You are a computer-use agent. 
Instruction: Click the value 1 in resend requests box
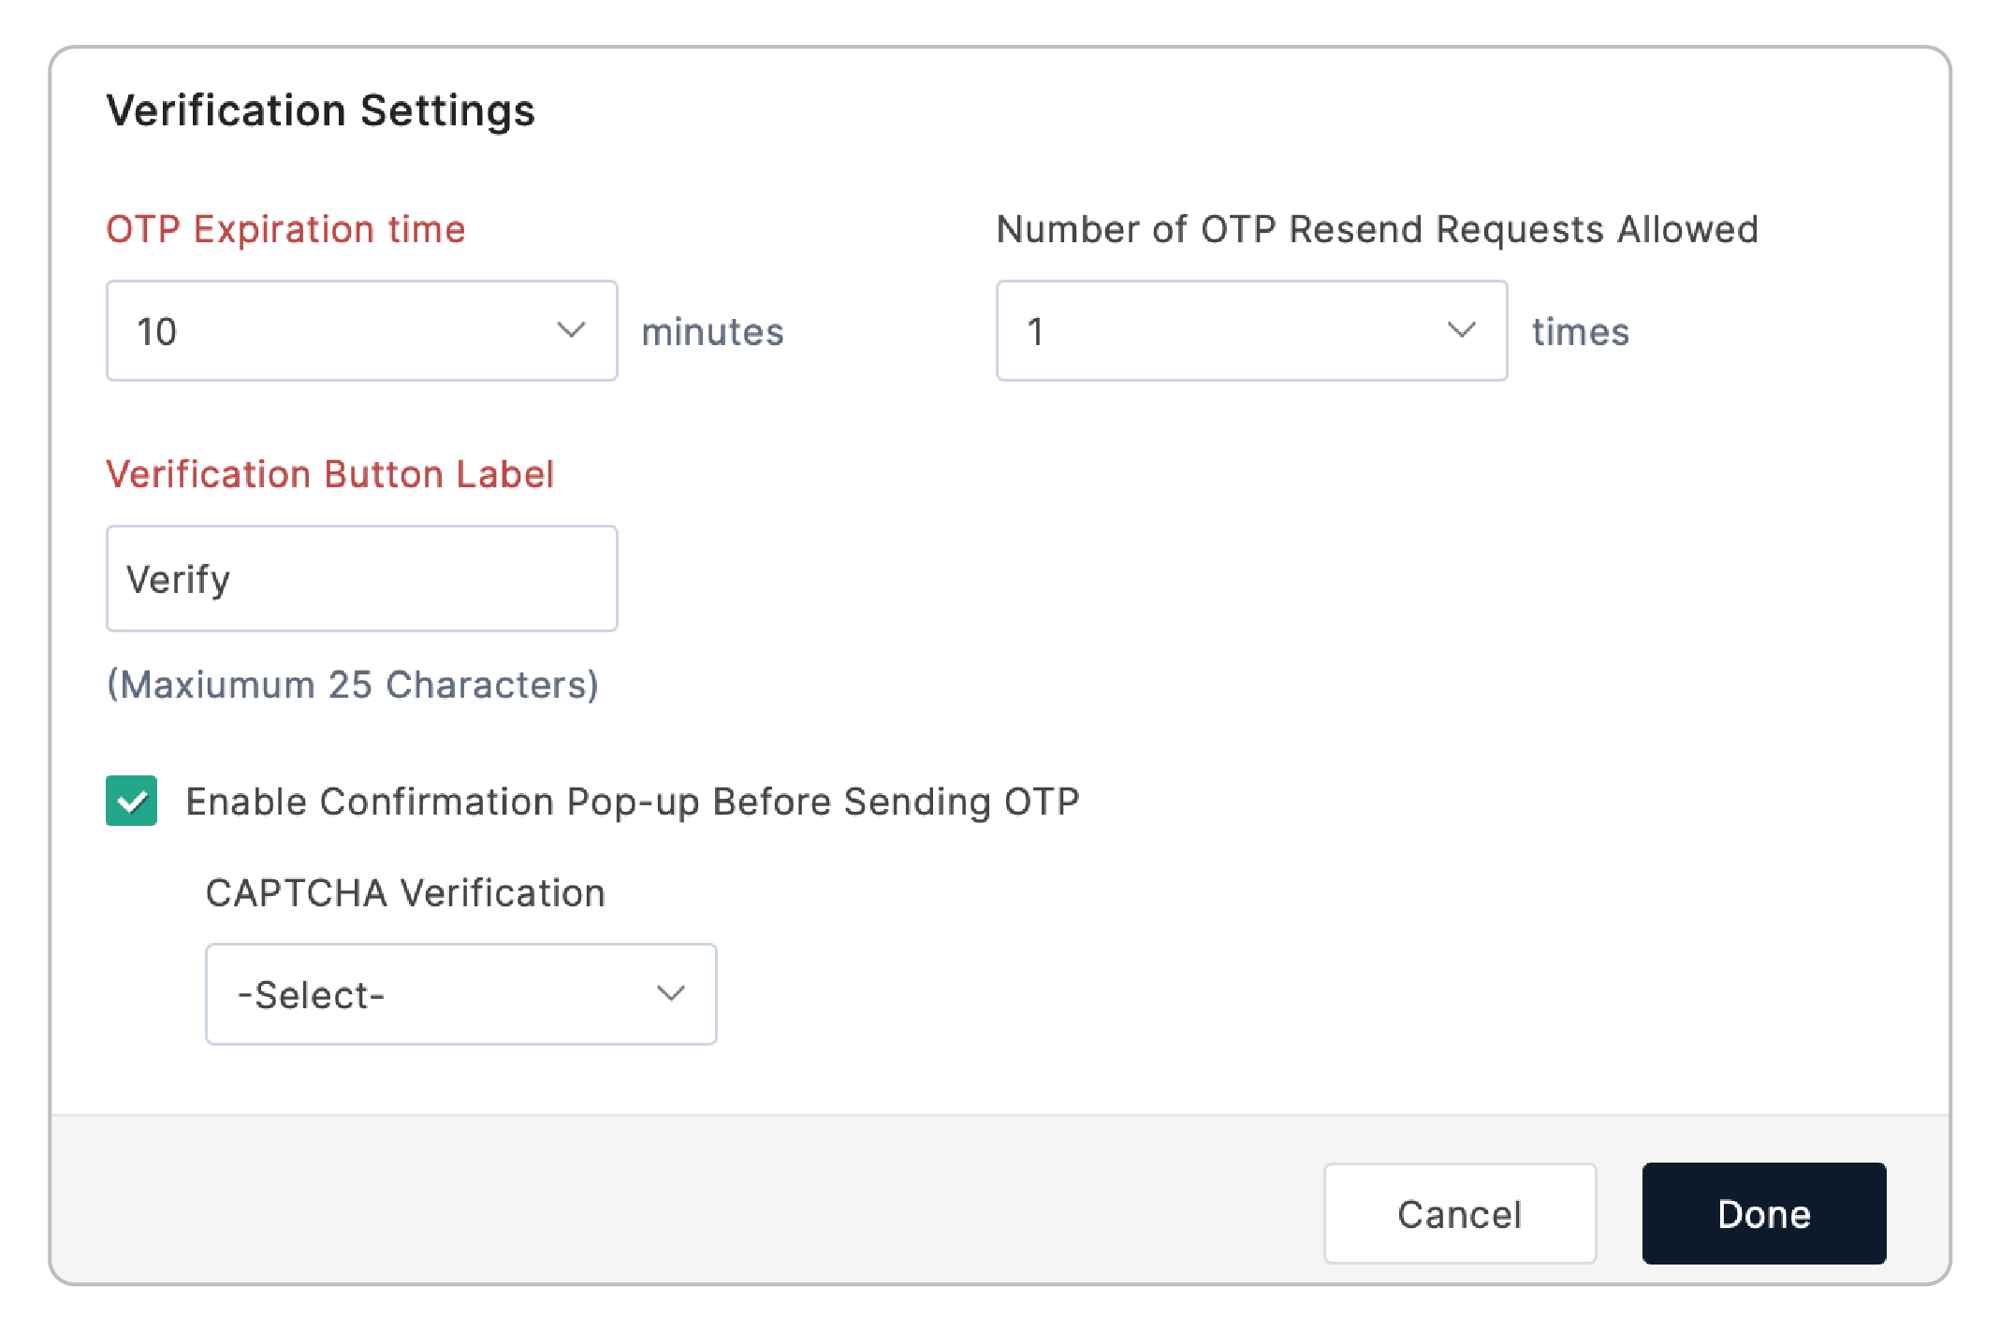(1035, 332)
